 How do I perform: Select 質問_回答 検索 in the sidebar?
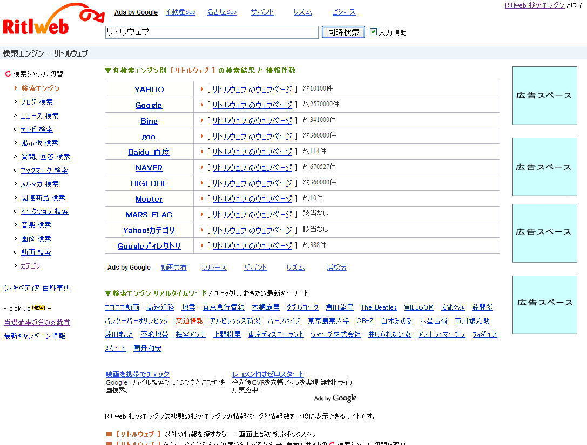coord(45,156)
